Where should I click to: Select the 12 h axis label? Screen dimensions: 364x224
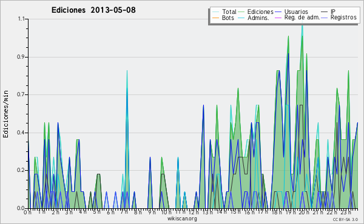click(x=194, y=212)
